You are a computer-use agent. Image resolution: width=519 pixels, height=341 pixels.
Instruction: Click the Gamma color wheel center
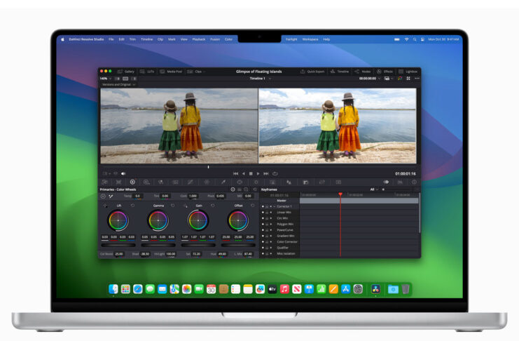158,220
